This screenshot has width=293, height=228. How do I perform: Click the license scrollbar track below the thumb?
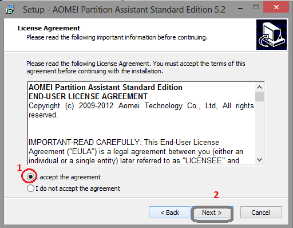[x=259, y=128]
